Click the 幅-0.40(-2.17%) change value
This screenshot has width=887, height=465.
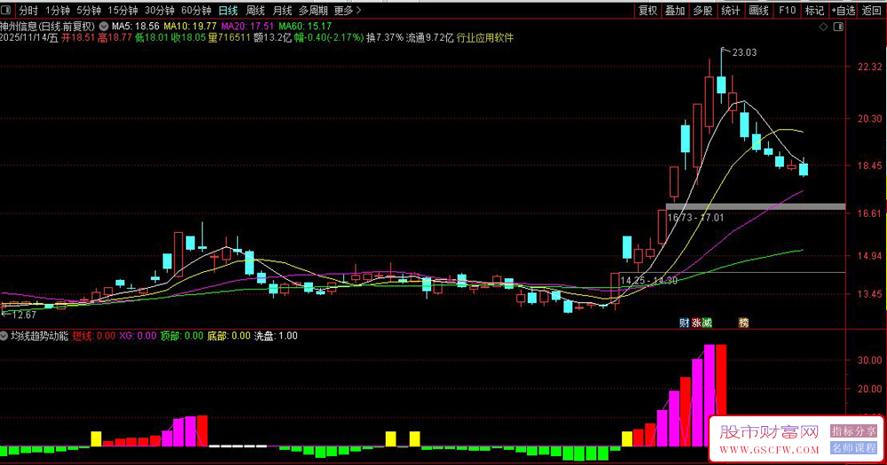[329, 38]
